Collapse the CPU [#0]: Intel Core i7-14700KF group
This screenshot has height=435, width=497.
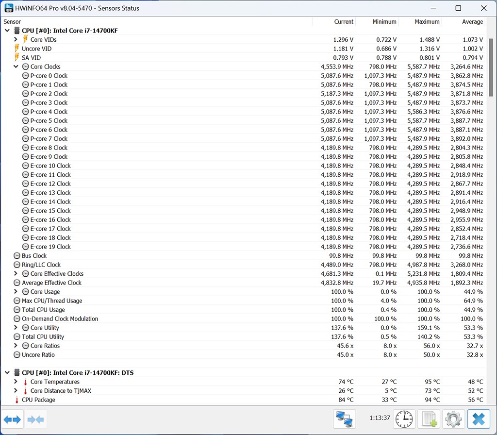coord(7,31)
